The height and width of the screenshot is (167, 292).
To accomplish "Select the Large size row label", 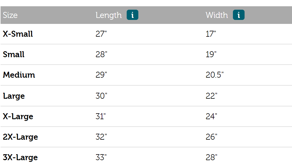I will (x=14, y=96).
